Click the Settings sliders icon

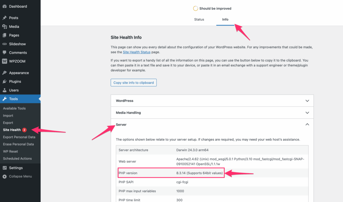point(4,168)
